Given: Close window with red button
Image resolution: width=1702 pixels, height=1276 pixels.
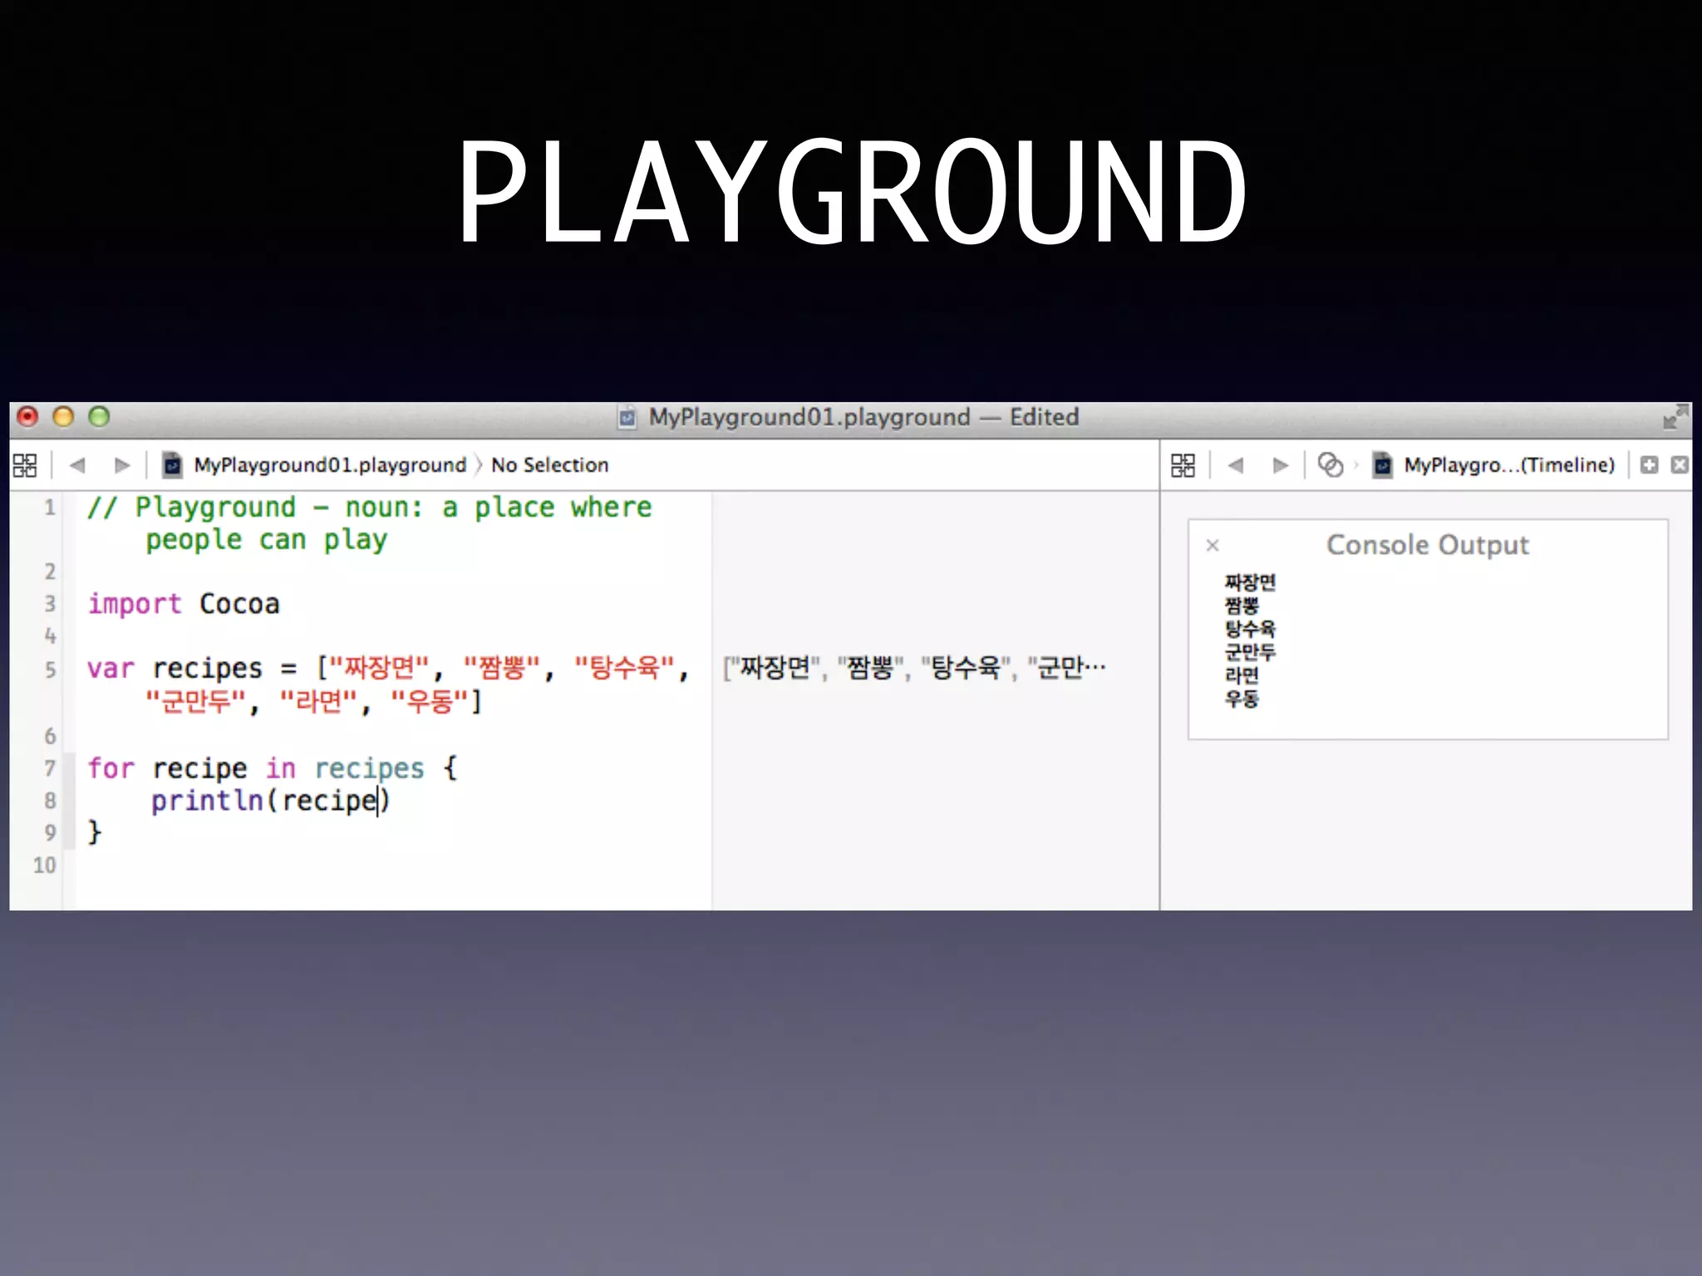Looking at the screenshot, I should tap(28, 417).
